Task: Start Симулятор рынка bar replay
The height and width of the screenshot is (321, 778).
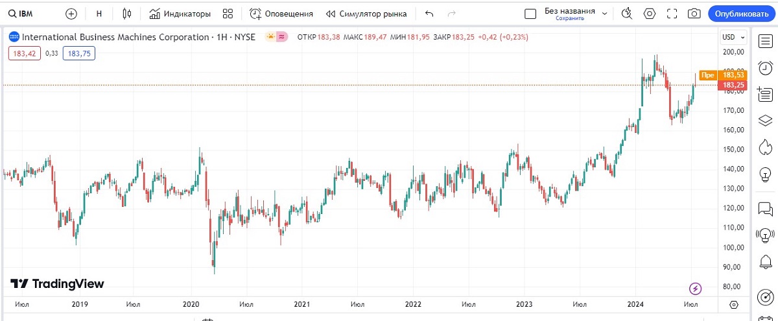Action: (x=366, y=14)
